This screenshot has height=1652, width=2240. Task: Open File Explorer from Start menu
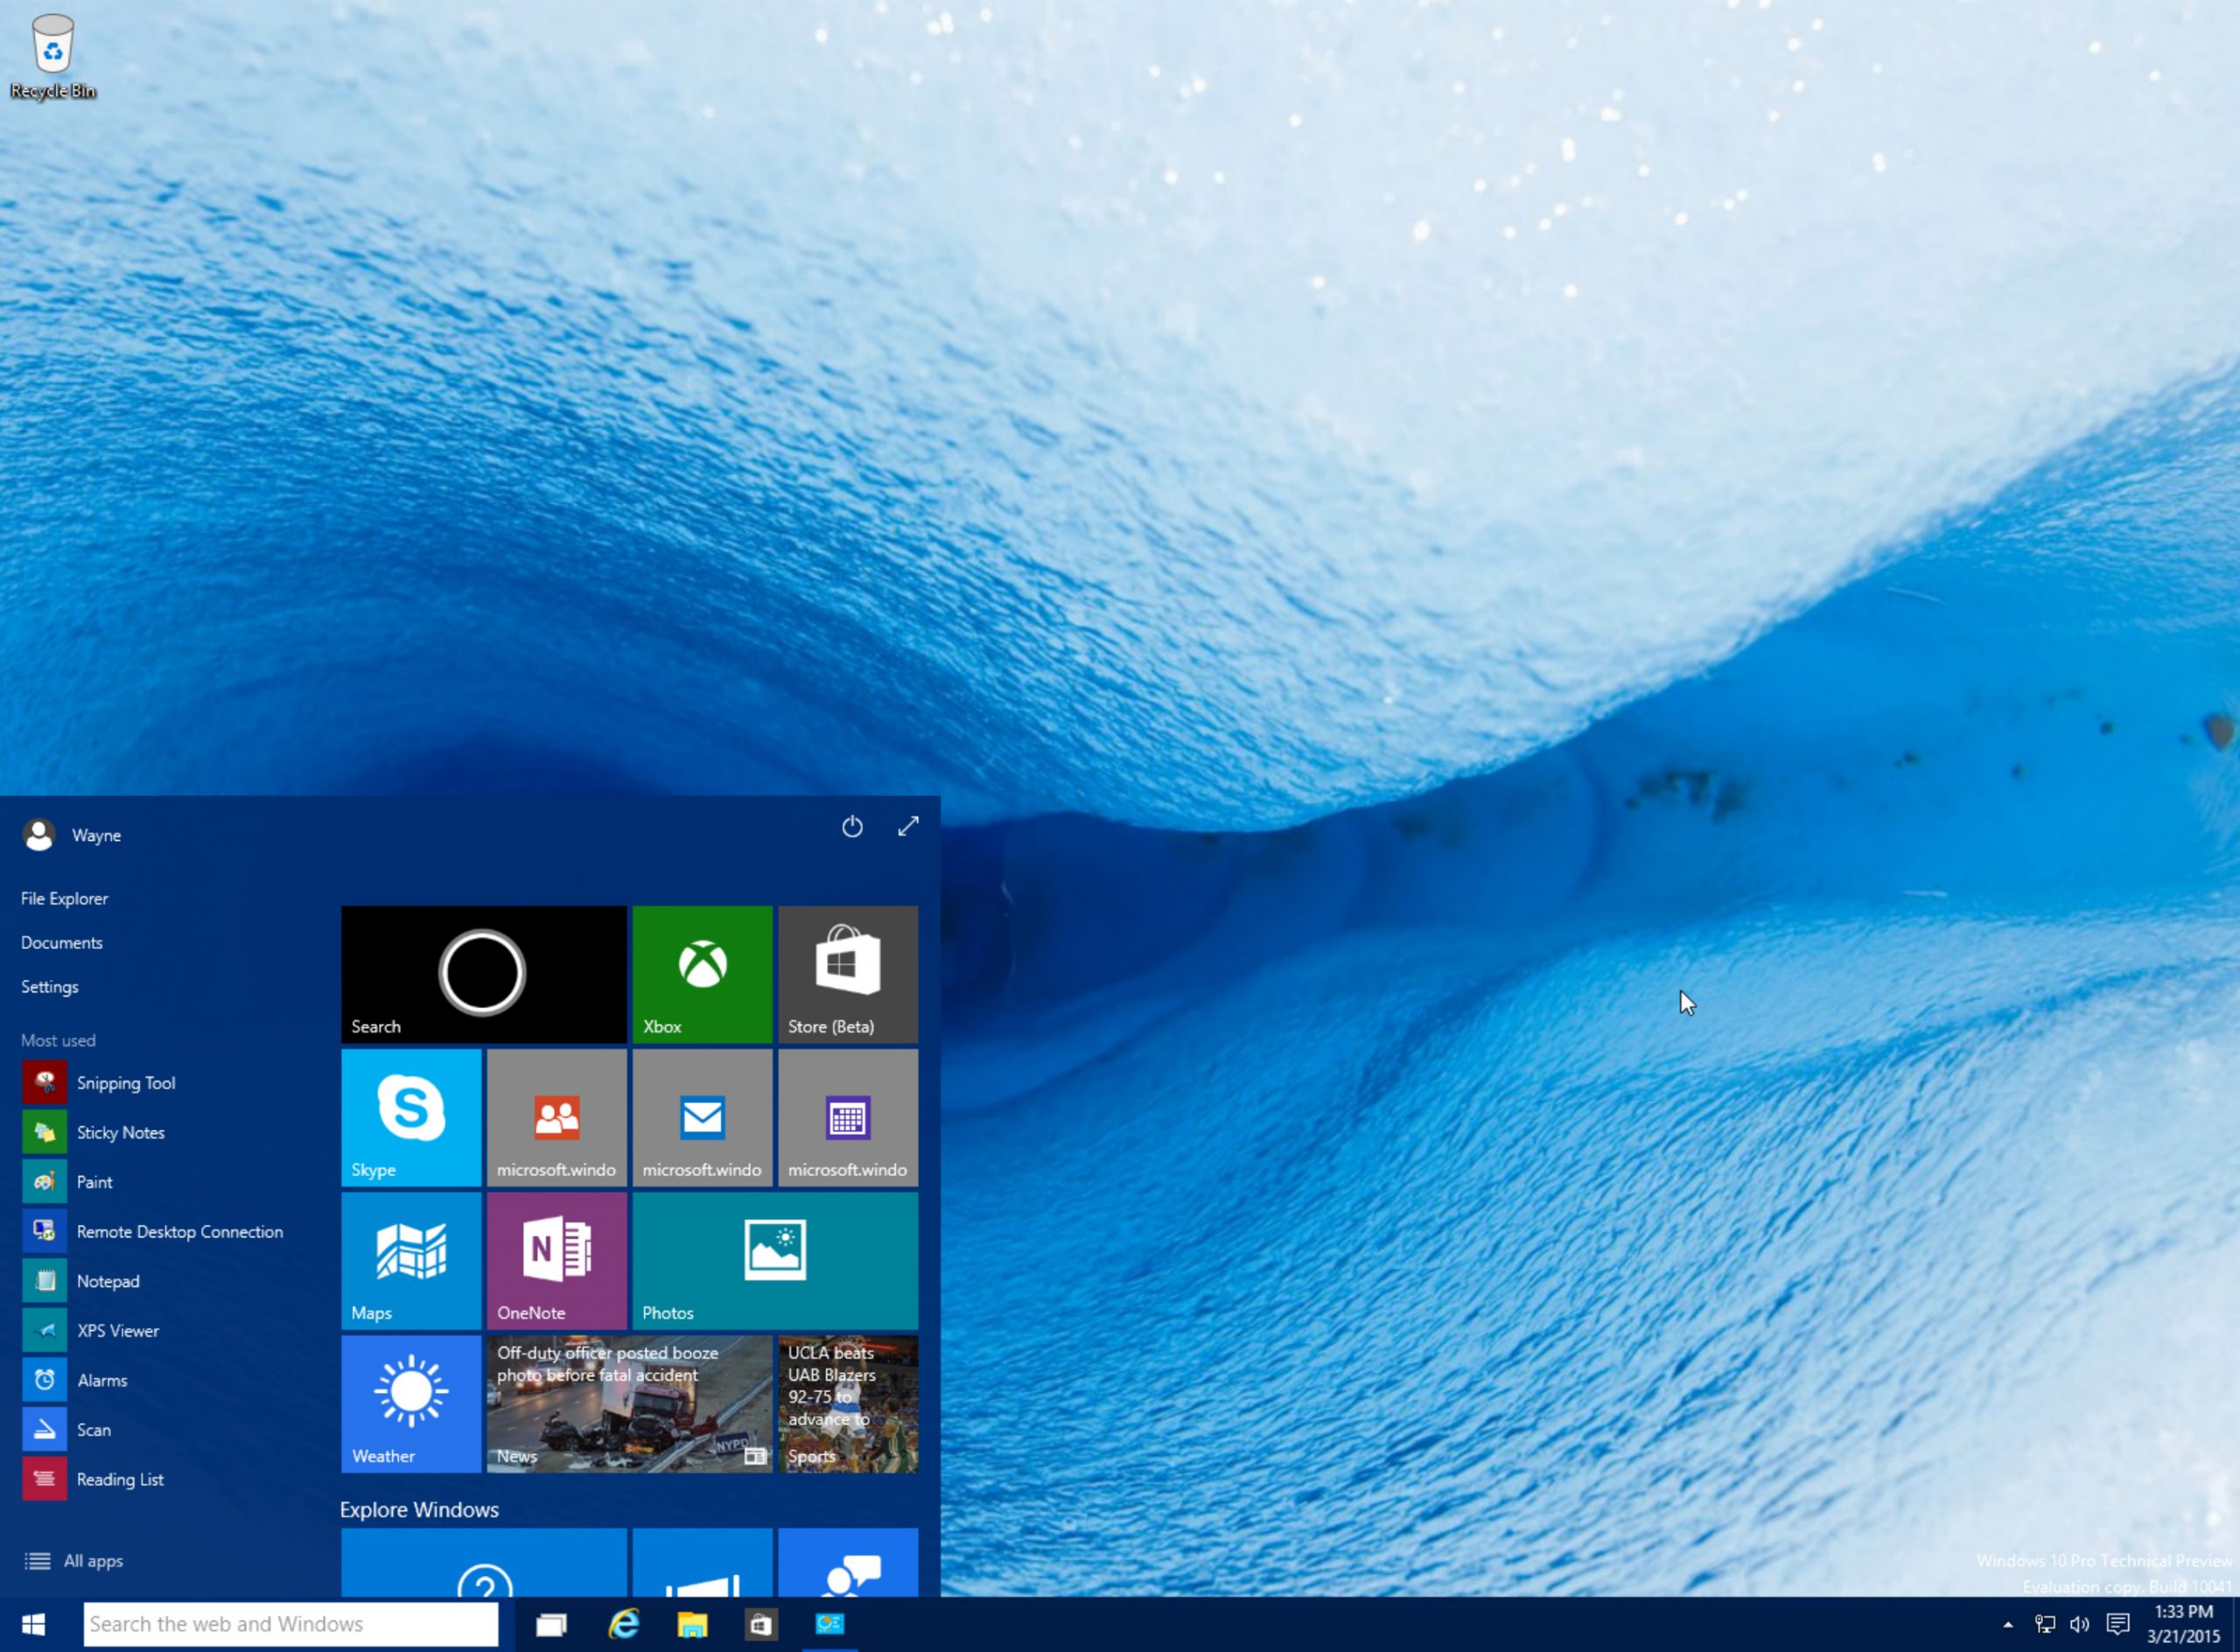tap(65, 897)
